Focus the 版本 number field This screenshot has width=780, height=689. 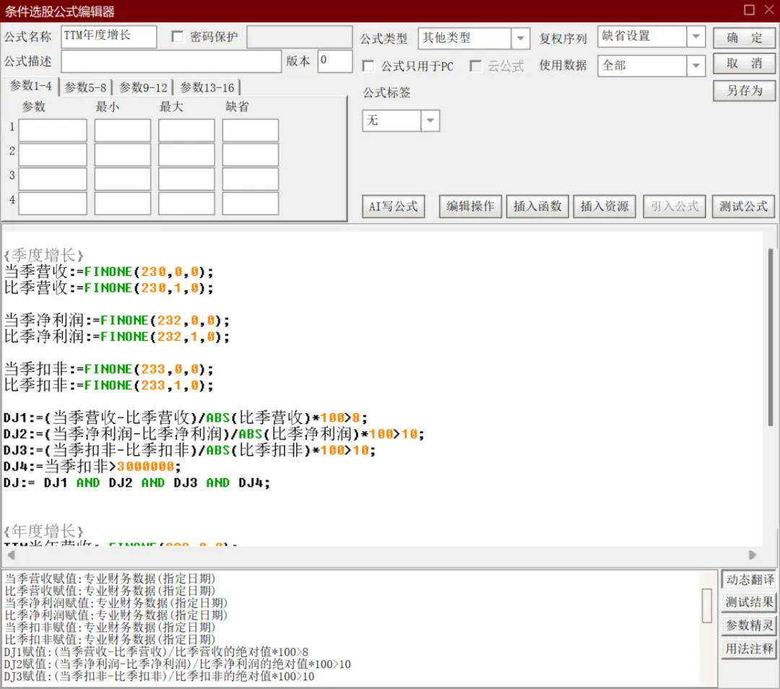(x=335, y=61)
